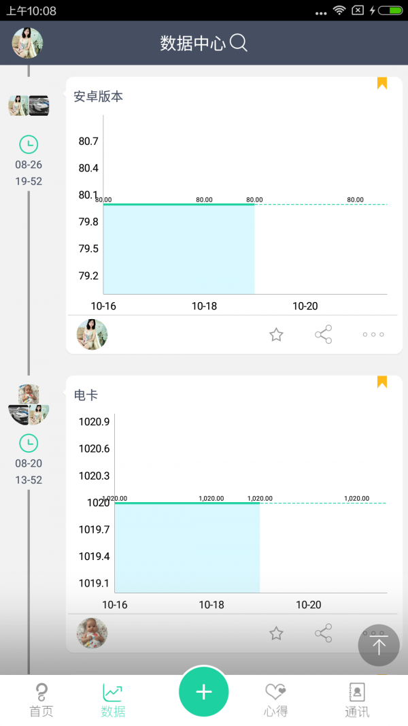The width and height of the screenshot is (408, 726).
Task: Open the 电卡 card title
Action: click(x=86, y=395)
